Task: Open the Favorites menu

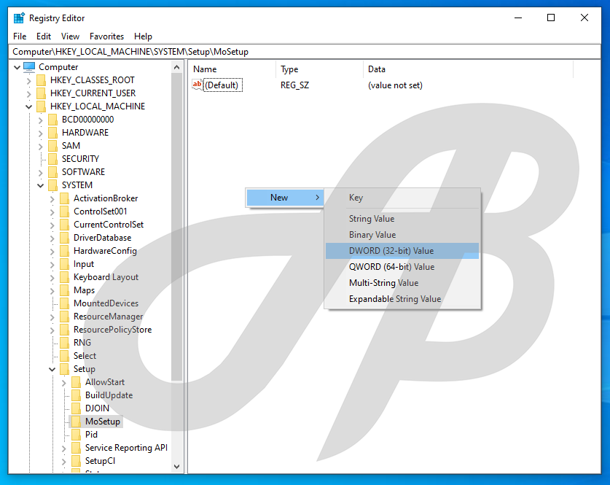Action: pyautogui.click(x=106, y=36)
